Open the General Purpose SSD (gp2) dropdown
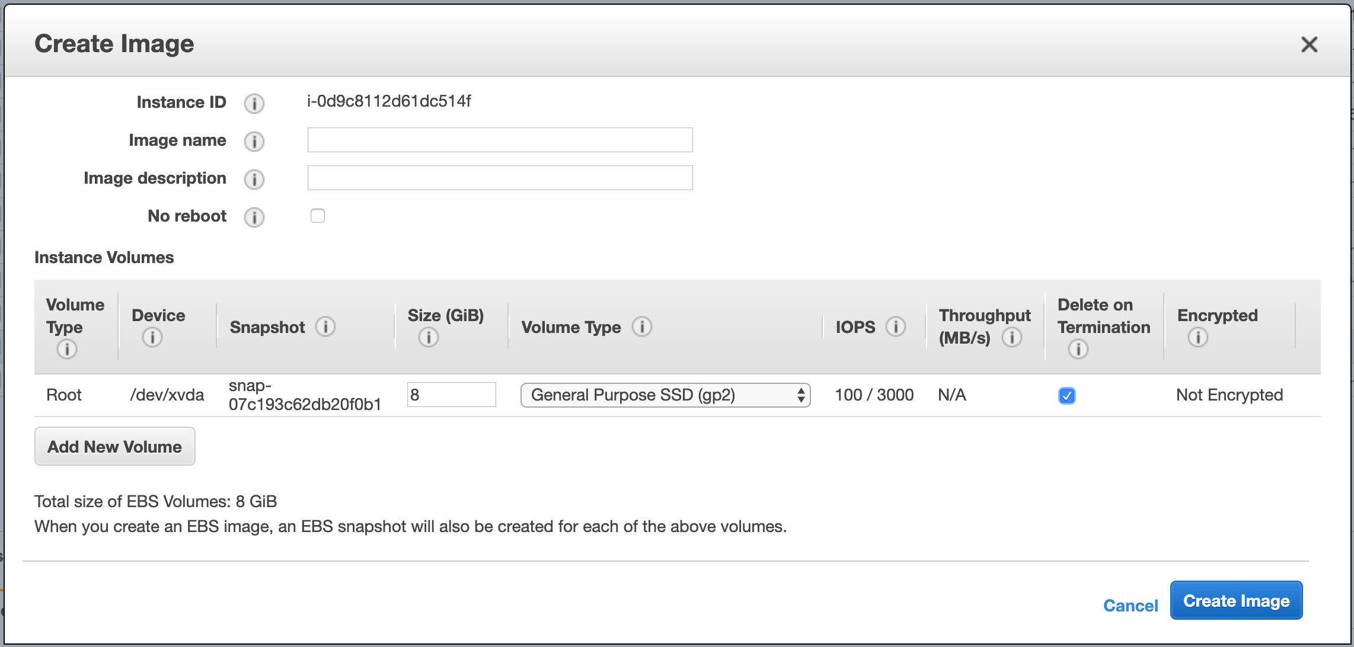 click(x=665, y=395)
